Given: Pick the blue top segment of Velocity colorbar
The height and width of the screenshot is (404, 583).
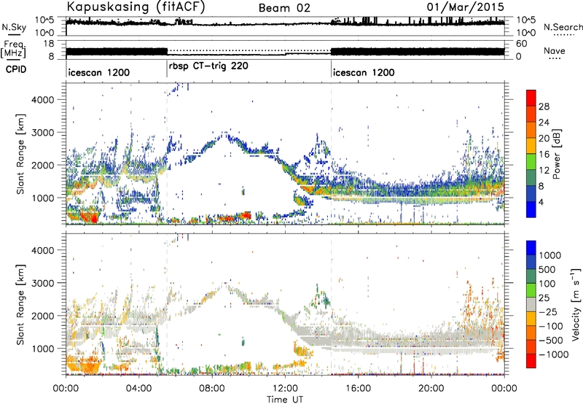Looking at the screenshot, I should tap(531, 248).
